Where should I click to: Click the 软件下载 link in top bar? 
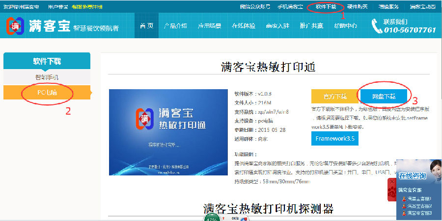pos(326,7)
